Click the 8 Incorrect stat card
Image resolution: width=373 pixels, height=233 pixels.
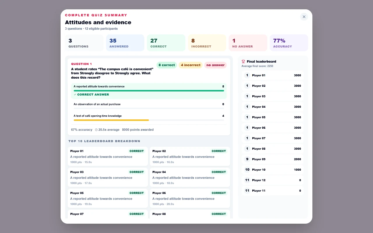coord(207,43)
